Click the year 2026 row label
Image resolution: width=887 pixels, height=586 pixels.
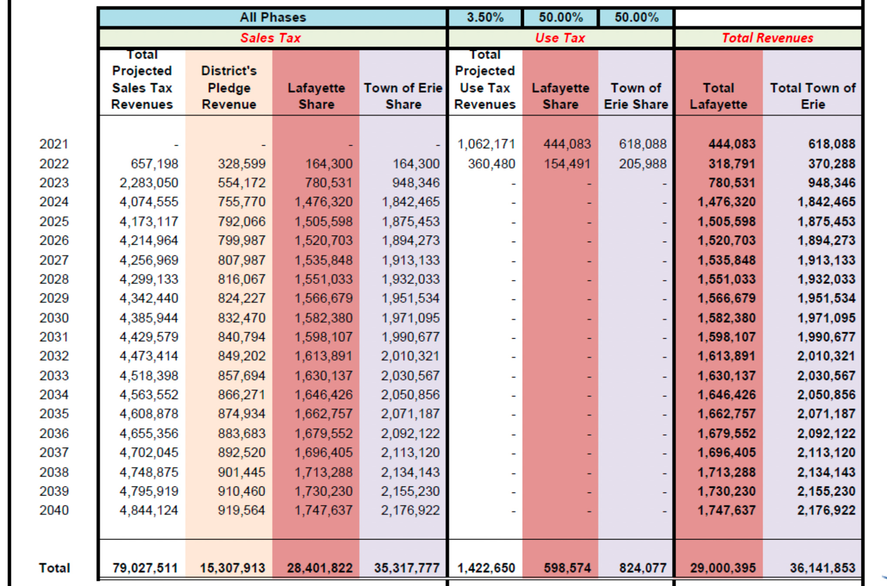(54, 241)
